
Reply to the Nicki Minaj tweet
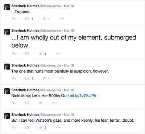(14, 103)
